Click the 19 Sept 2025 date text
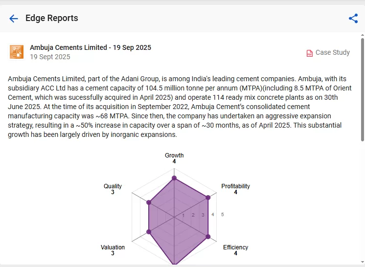365x267 pixels. tap(50, 57)
